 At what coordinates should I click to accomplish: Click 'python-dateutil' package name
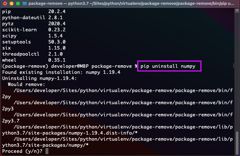click(24, 18)
